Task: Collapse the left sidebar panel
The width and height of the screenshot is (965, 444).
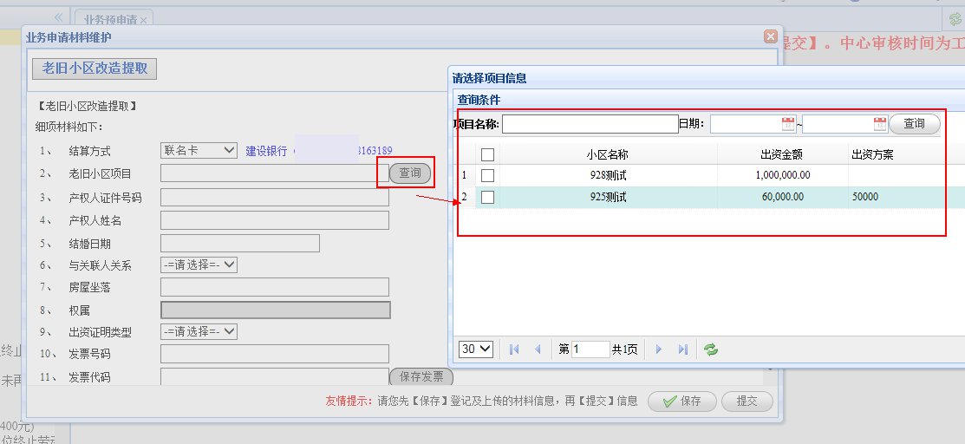Action: click(x=59, y=17)
